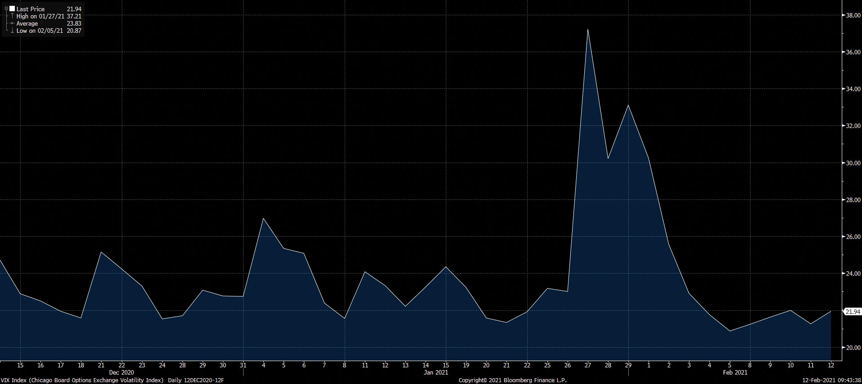The image size is (862, 384).
Task: Click the 23.83 average value in legend
Action: [x=74, y=23]
